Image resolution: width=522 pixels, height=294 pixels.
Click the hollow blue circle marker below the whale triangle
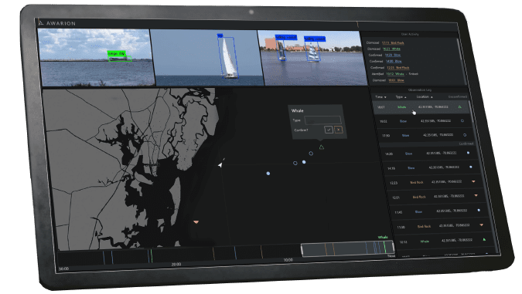point(311,154)
